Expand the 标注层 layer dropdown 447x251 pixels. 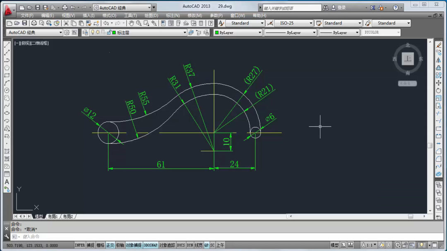[184, 32]
